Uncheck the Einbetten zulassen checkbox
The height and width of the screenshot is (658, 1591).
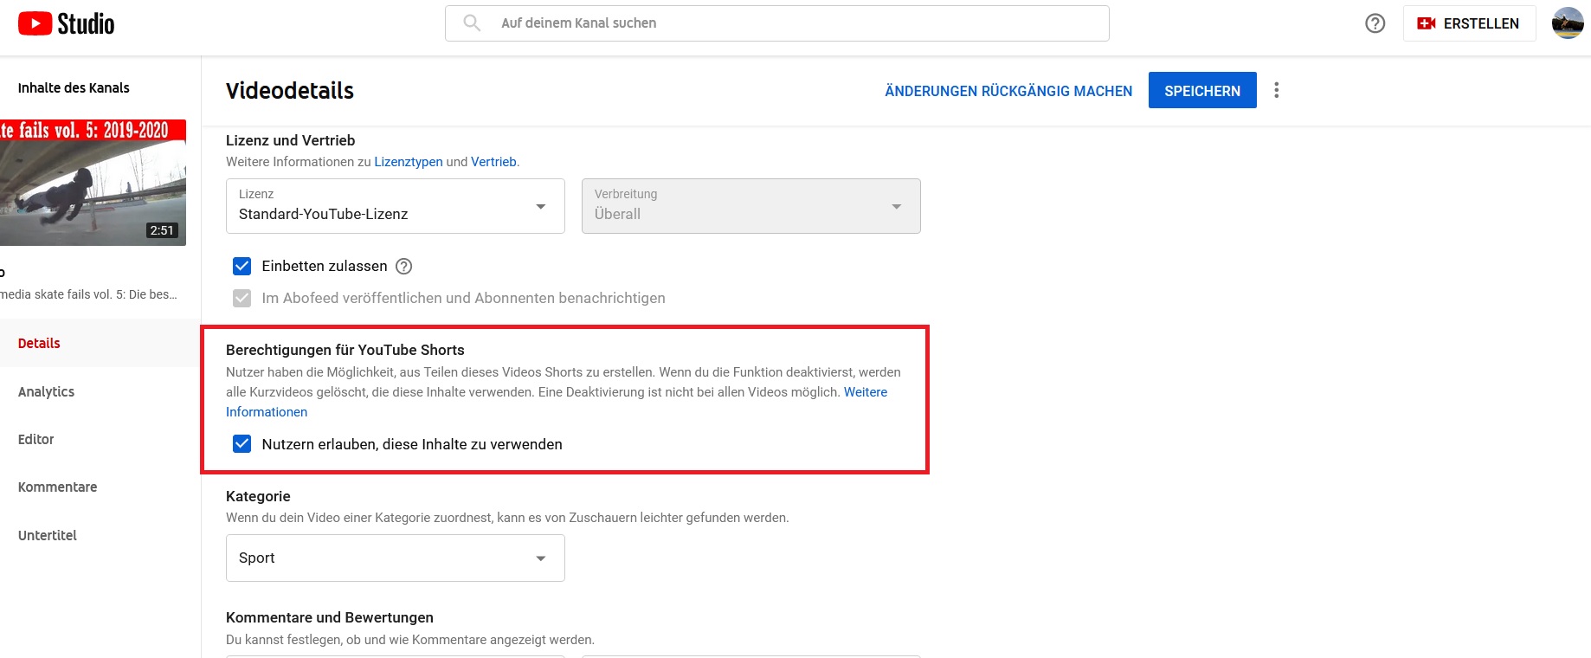[x=242, y=266]
